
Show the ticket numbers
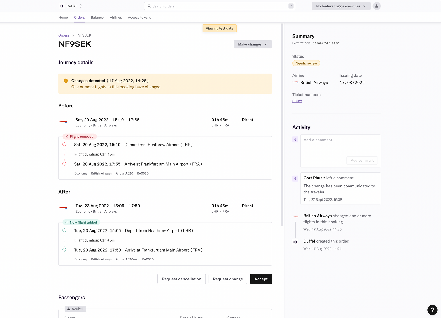click(297, 101)
